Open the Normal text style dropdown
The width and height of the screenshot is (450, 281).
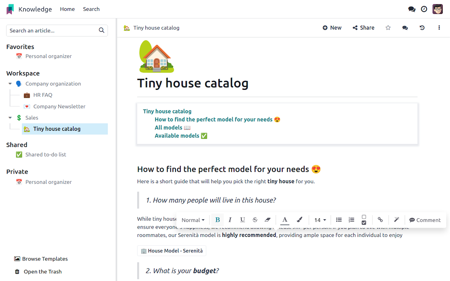point(193,220)
